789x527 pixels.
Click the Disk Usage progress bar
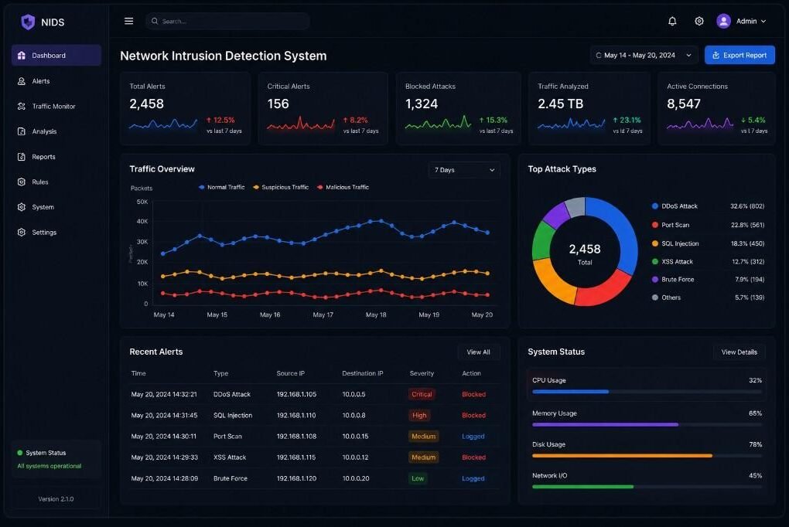(x=647, y=456)
